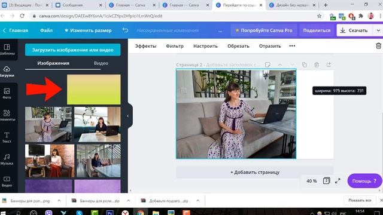Open page grid view icon showing 2
Viewport: 383px width, 215px height.
coord(326,181)
